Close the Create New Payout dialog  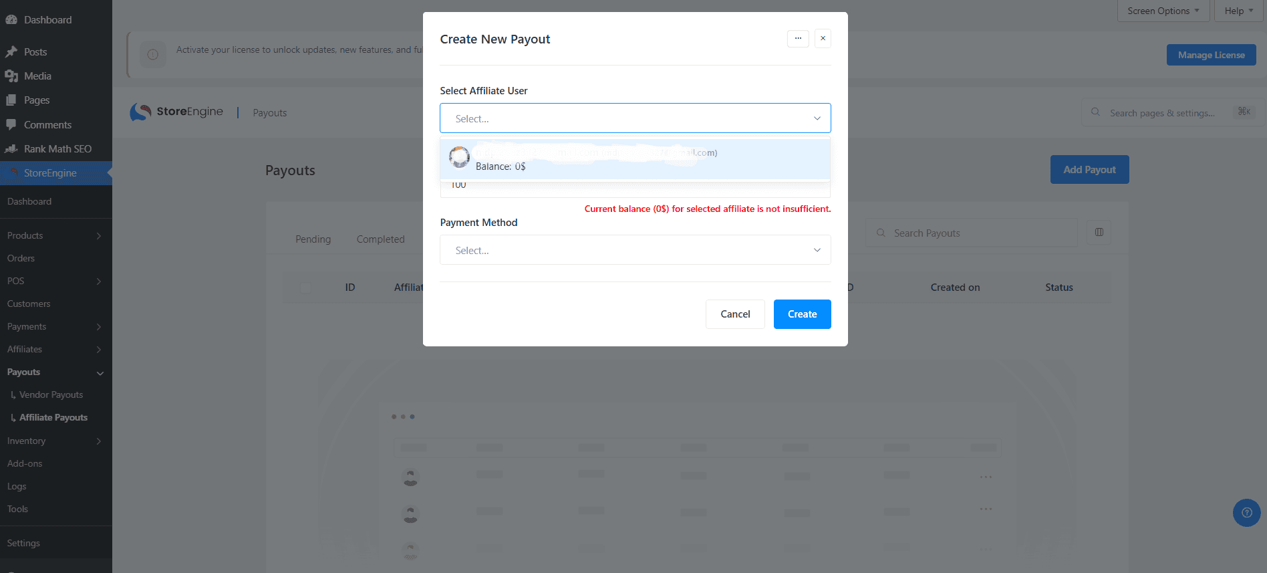(823, 39)
